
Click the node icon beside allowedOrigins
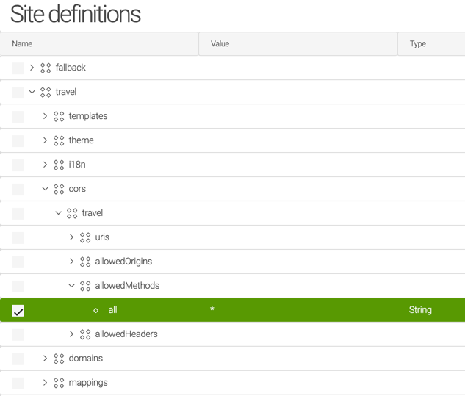[x=85, y=262]
